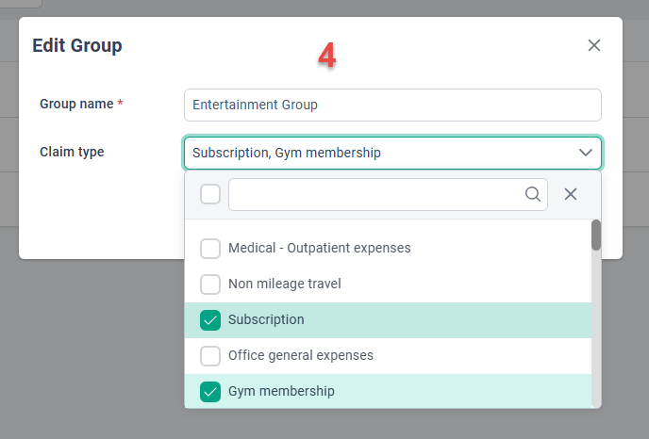Check the Non mileage travel checkbox
The height and width of the screenshot is (439, 649).
pos(210,284)
